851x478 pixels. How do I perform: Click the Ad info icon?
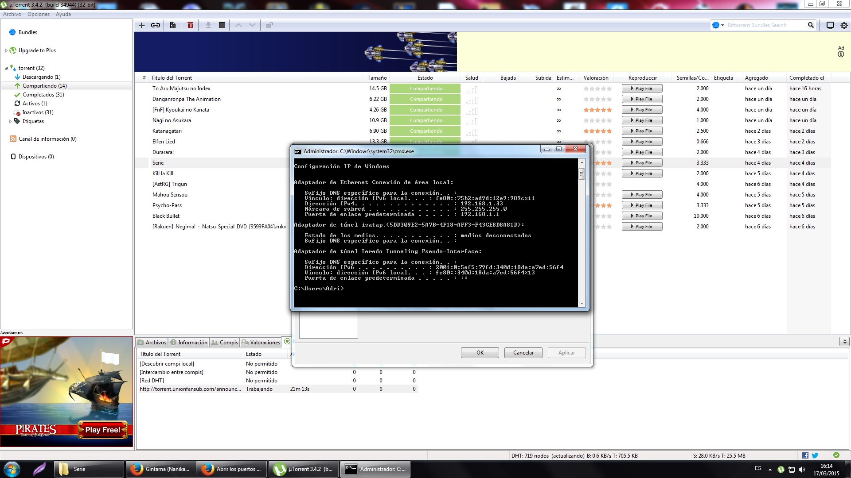pos(841,54)
